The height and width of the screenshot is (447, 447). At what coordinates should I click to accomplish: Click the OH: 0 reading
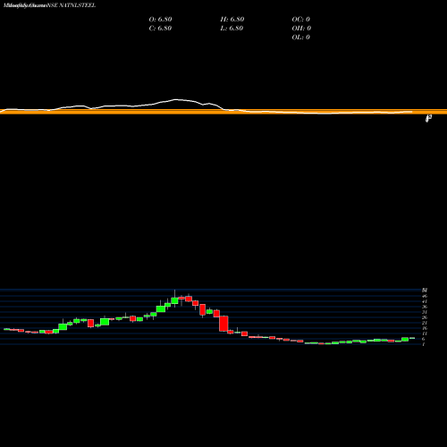(301, 28)
